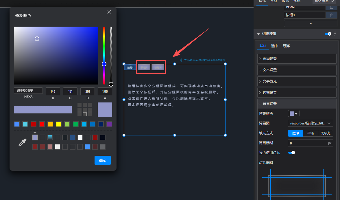Click the HEXA color value field
The image size is (340, 200).
[28, 91]
